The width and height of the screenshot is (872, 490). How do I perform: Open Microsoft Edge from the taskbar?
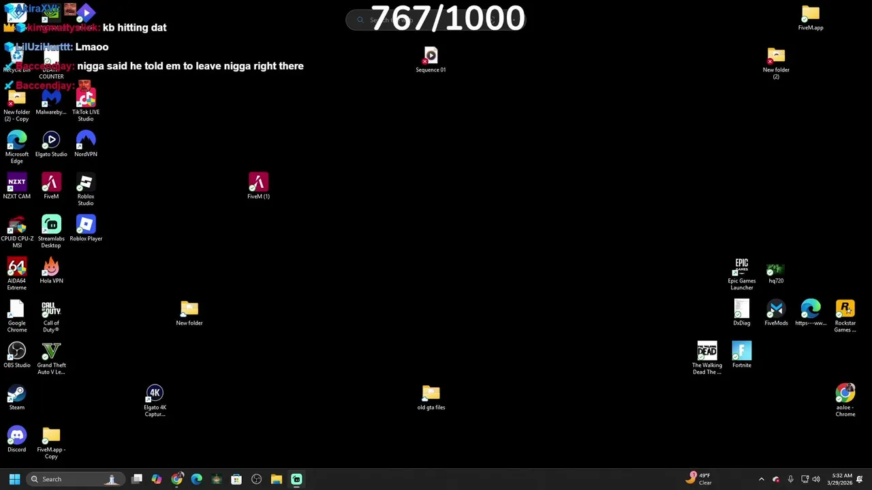tap(196, 479)
